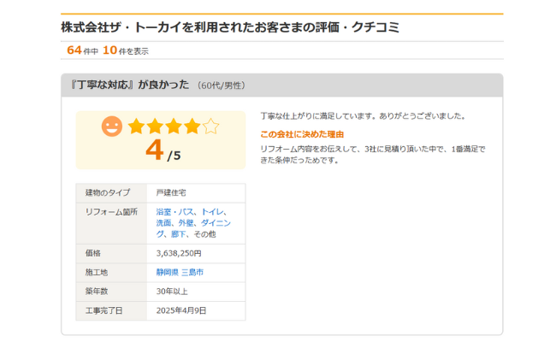Viewport: 556px width, 342px height.
Task: Click the 工事完了日 row label
Action: (x=104, y=311)
